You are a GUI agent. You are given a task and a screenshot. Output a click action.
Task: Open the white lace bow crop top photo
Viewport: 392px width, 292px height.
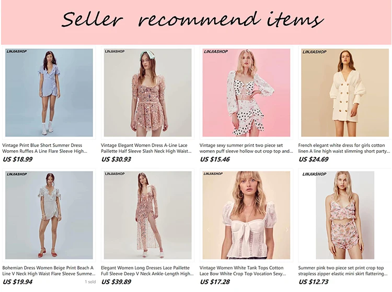click(x=246, y=215)
